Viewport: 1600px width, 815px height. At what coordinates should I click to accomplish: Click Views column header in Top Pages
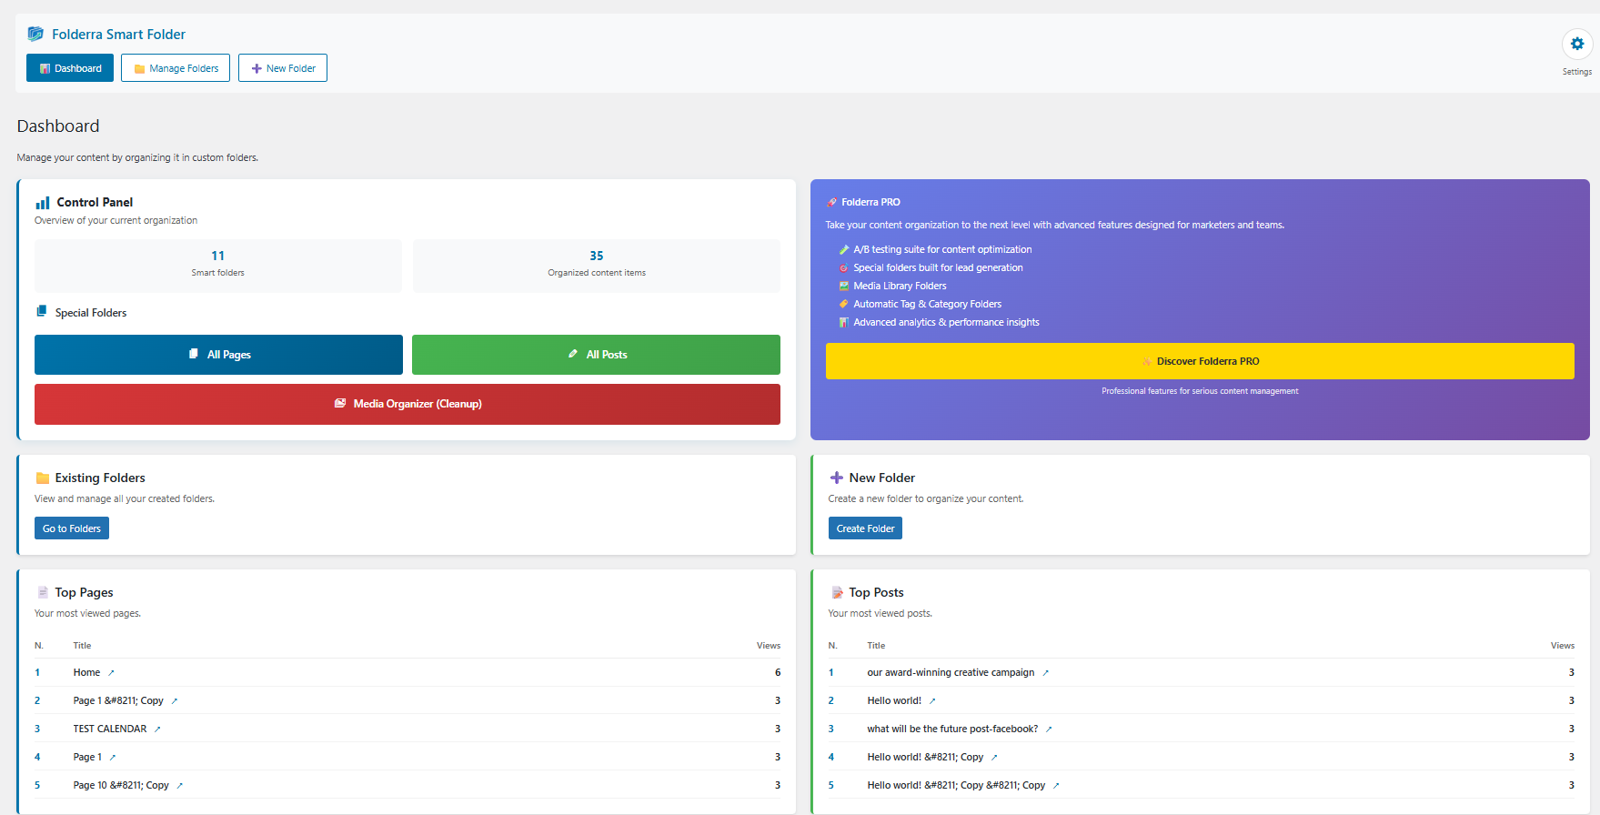(769, 646)
